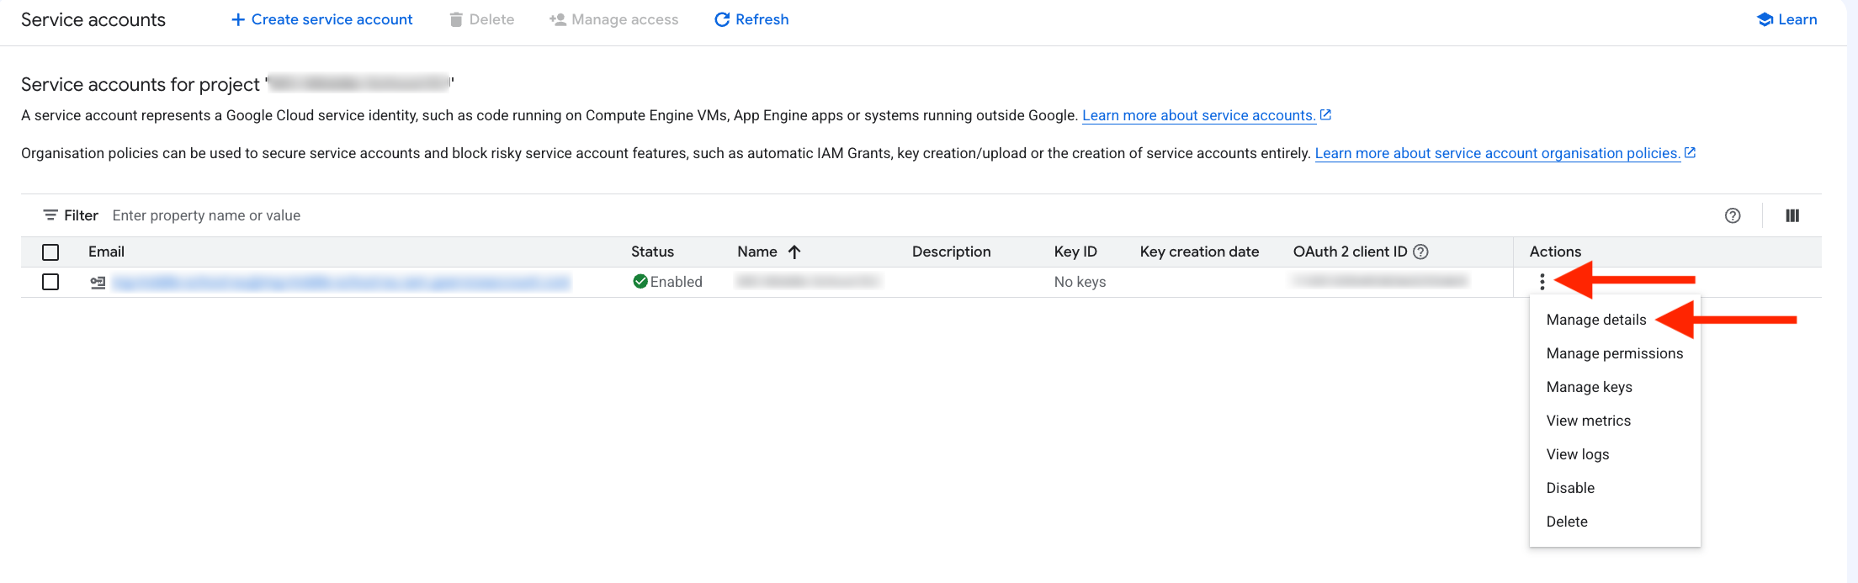Choose Manage details from the menu
1858x583 pixels.
click(x=1595, y=320)
